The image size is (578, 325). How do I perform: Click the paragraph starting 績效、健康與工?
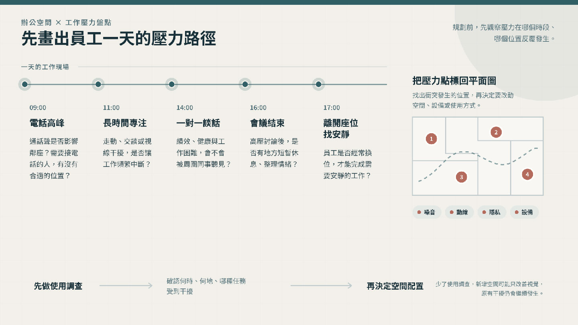[204, 153]
